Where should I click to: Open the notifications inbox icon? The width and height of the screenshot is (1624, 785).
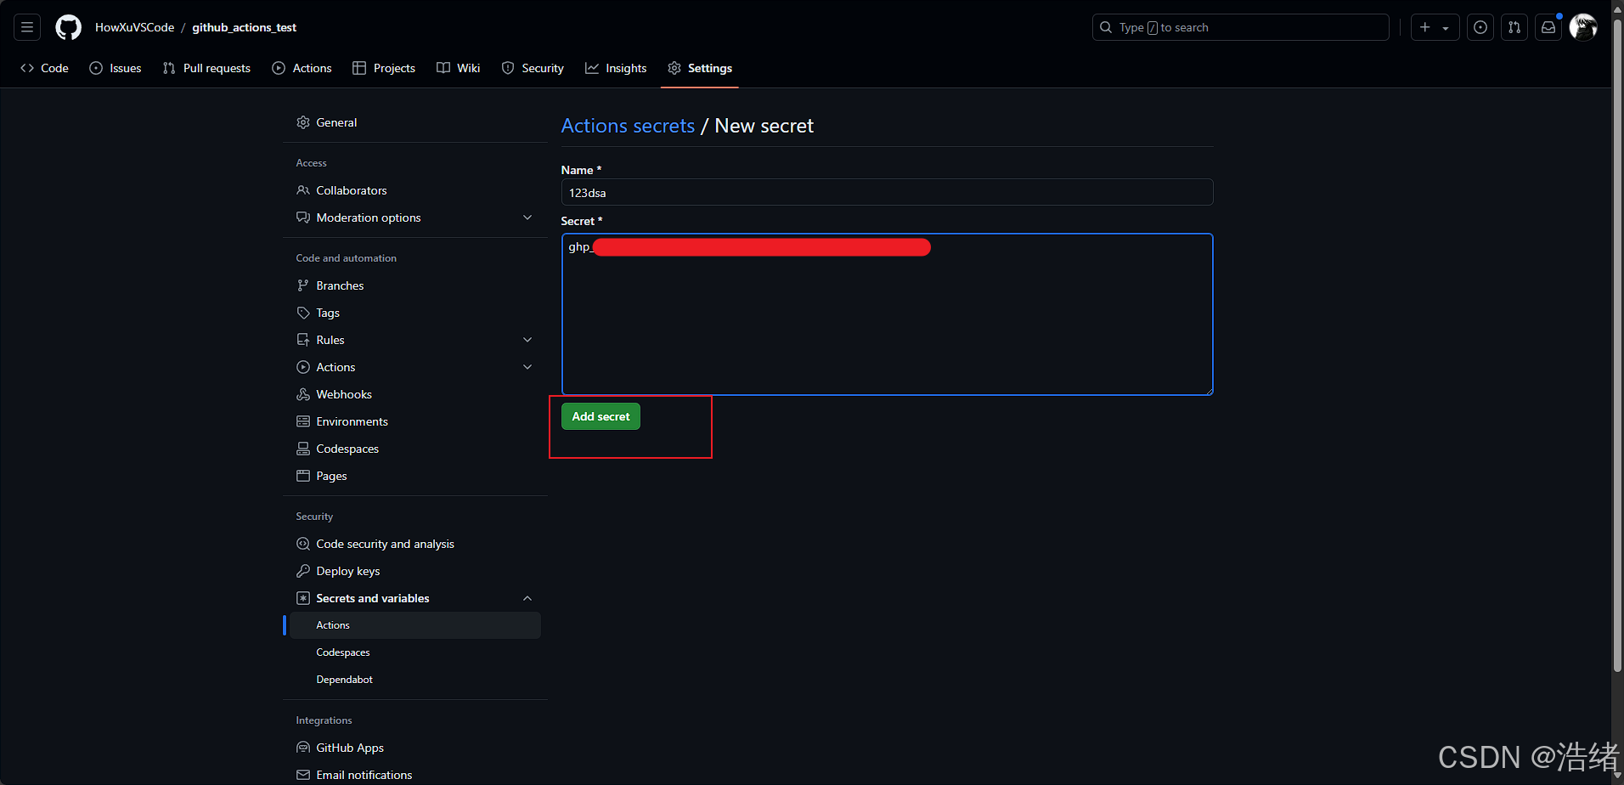(x=1548, y=27)
